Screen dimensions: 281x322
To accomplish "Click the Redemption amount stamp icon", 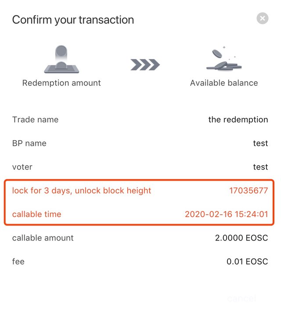I will 61,59.
